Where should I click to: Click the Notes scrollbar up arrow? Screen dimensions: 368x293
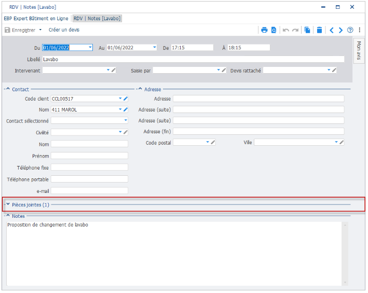345,225
